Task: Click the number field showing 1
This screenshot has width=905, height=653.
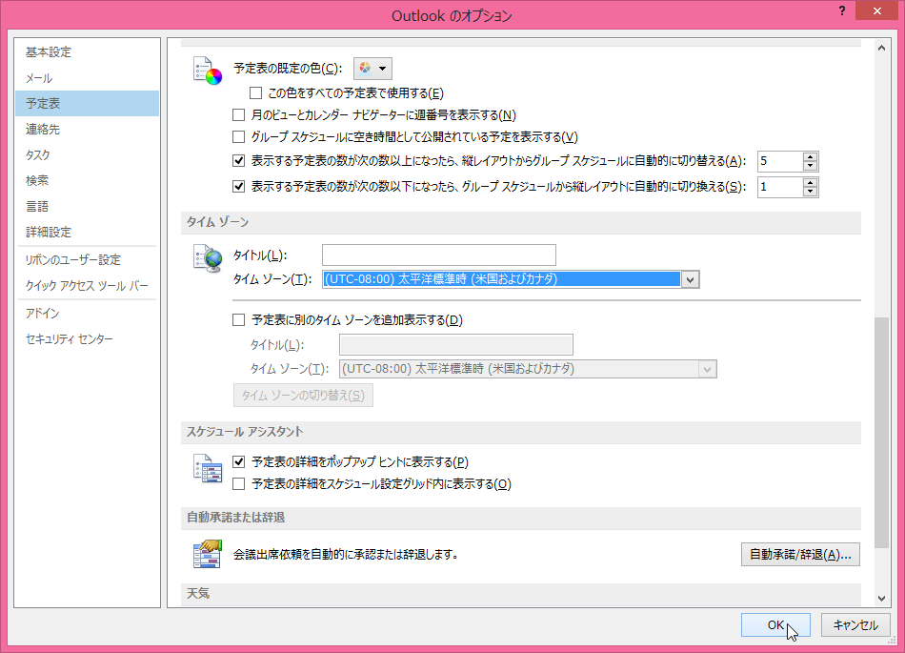Action: pyautogui.click(x=780, y=187)
